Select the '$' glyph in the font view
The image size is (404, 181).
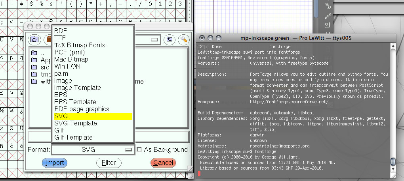31,4
